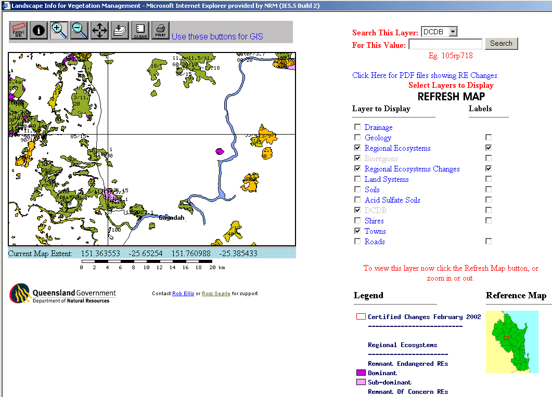Open the Land Systems layer link
This screenshot has width=552, height=397.
click(x=387, y=179)
